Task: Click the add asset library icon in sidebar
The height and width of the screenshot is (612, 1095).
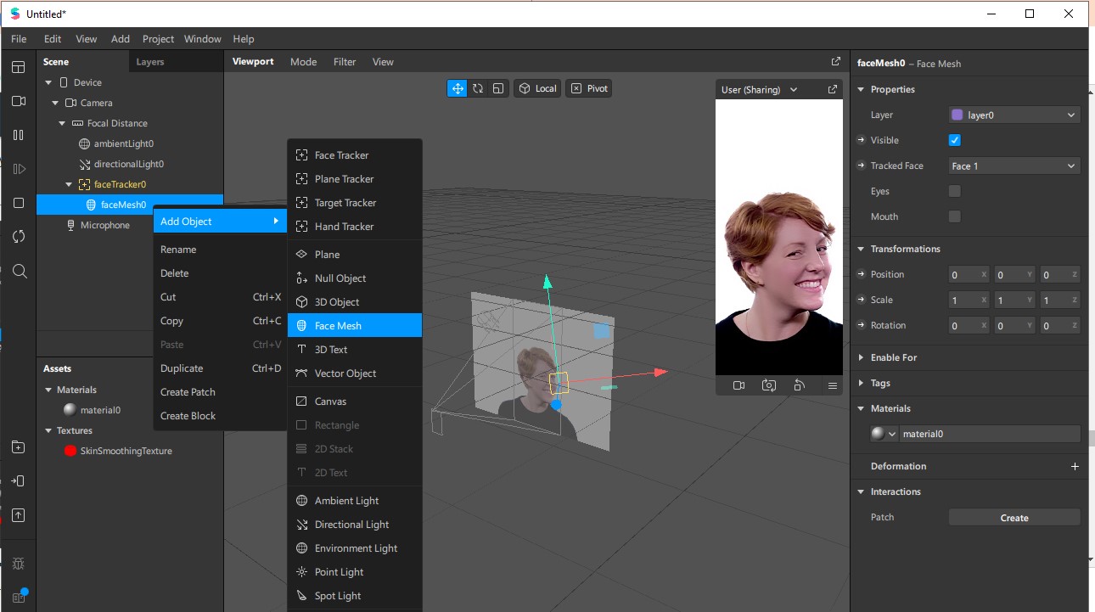Action: coord(19,447)
